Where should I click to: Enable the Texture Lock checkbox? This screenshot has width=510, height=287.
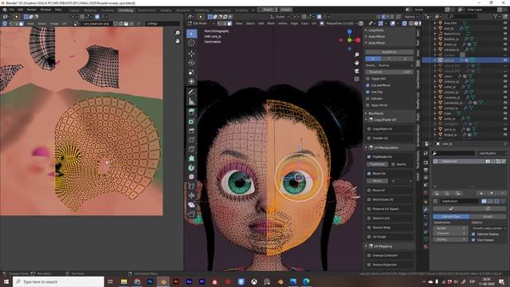pyautogui.click(x=369, y=218)
